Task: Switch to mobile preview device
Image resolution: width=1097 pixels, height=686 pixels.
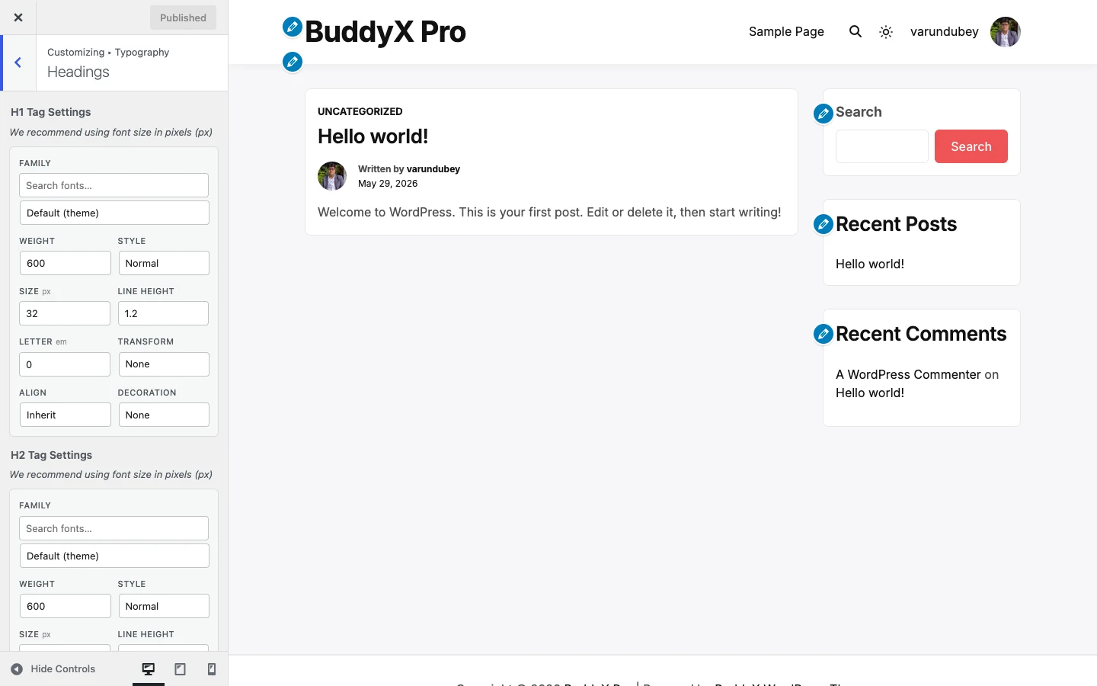Action: pos(212,669)
